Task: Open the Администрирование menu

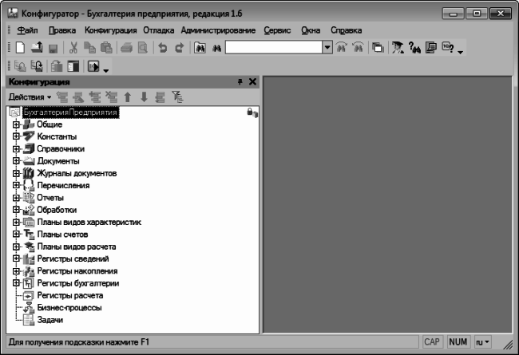Action: (x=218, y=30)
